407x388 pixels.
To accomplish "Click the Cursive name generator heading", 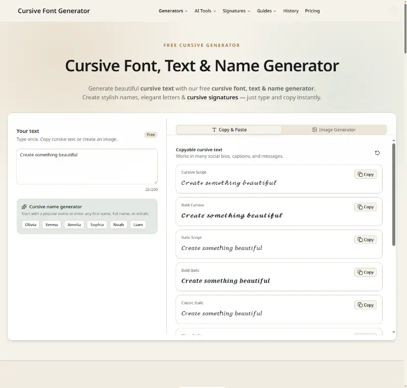I will tap(55, 207).
